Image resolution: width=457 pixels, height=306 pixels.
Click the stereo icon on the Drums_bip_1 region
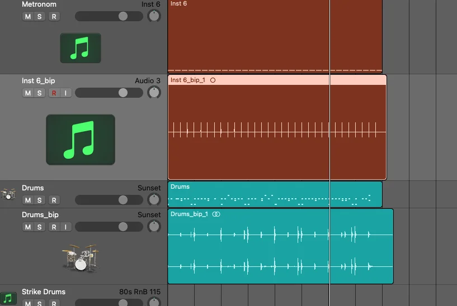pyautogui.click(x=216, y=214)
